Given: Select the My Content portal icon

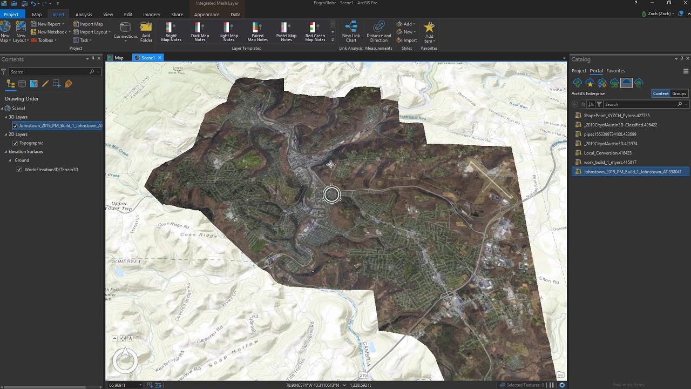Looking at the screenshot, I should coord(578,83).
